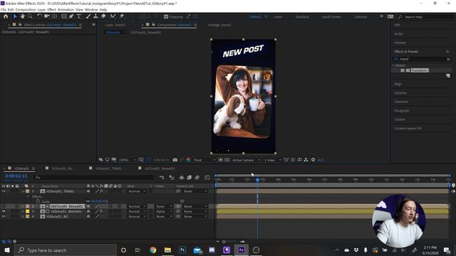Screen dimensions: 456x256
Task: Collapse the IGStory01_Title01 layer twirl arrow
Action: pyautogui.click(x=23, y=191)
